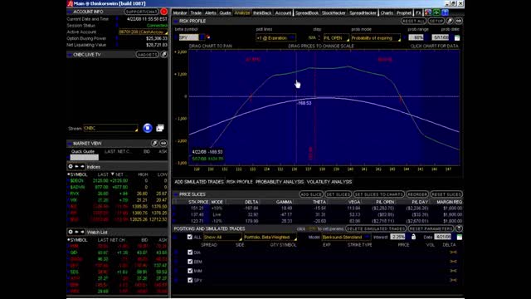Image resolution: width=531 pixels, height=299 pixels.
Task: Click the SET SLICES button
Action: tap(338, 194)
